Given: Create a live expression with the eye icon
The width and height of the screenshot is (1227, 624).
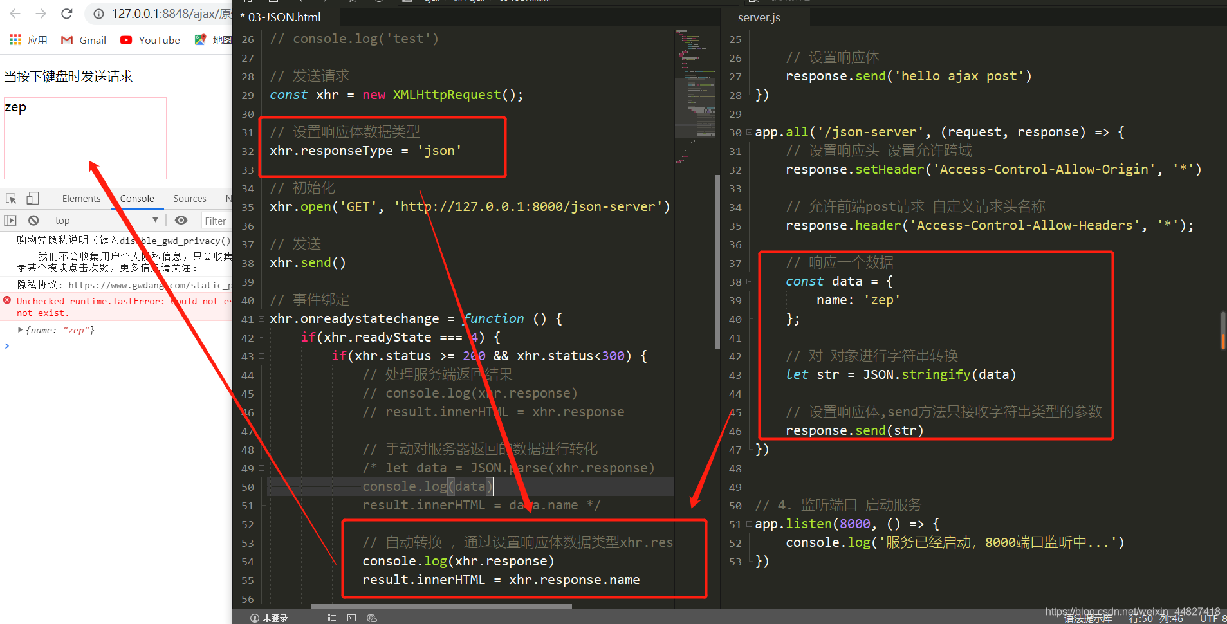Looking at the screenshot, I should coord(181,220).
